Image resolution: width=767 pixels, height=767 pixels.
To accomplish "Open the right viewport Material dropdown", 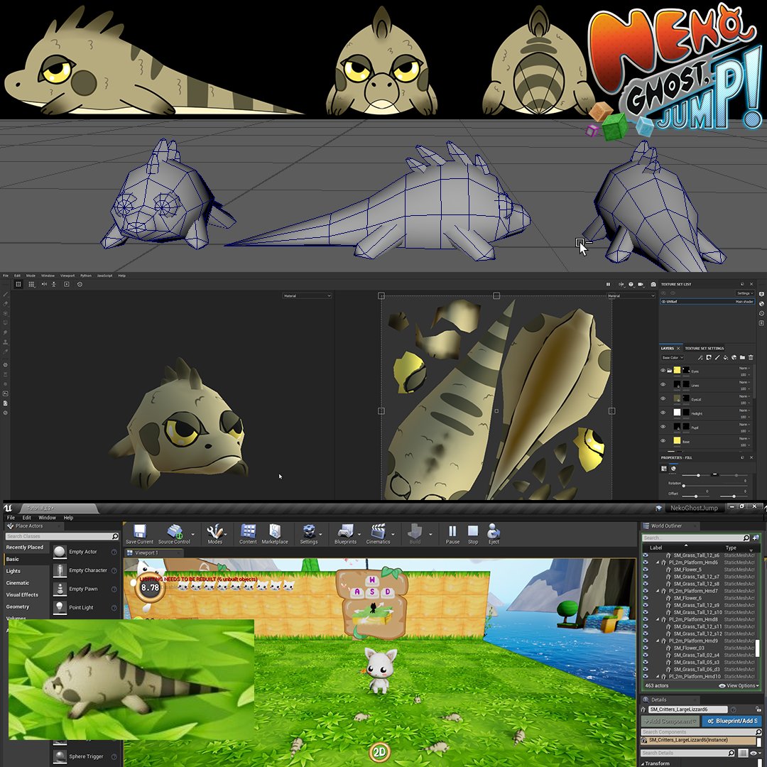I will tap(631, 295).
